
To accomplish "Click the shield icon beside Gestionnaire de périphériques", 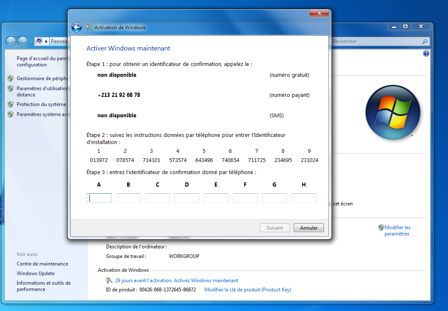I will pyautogui.click(x=10, y=78).
